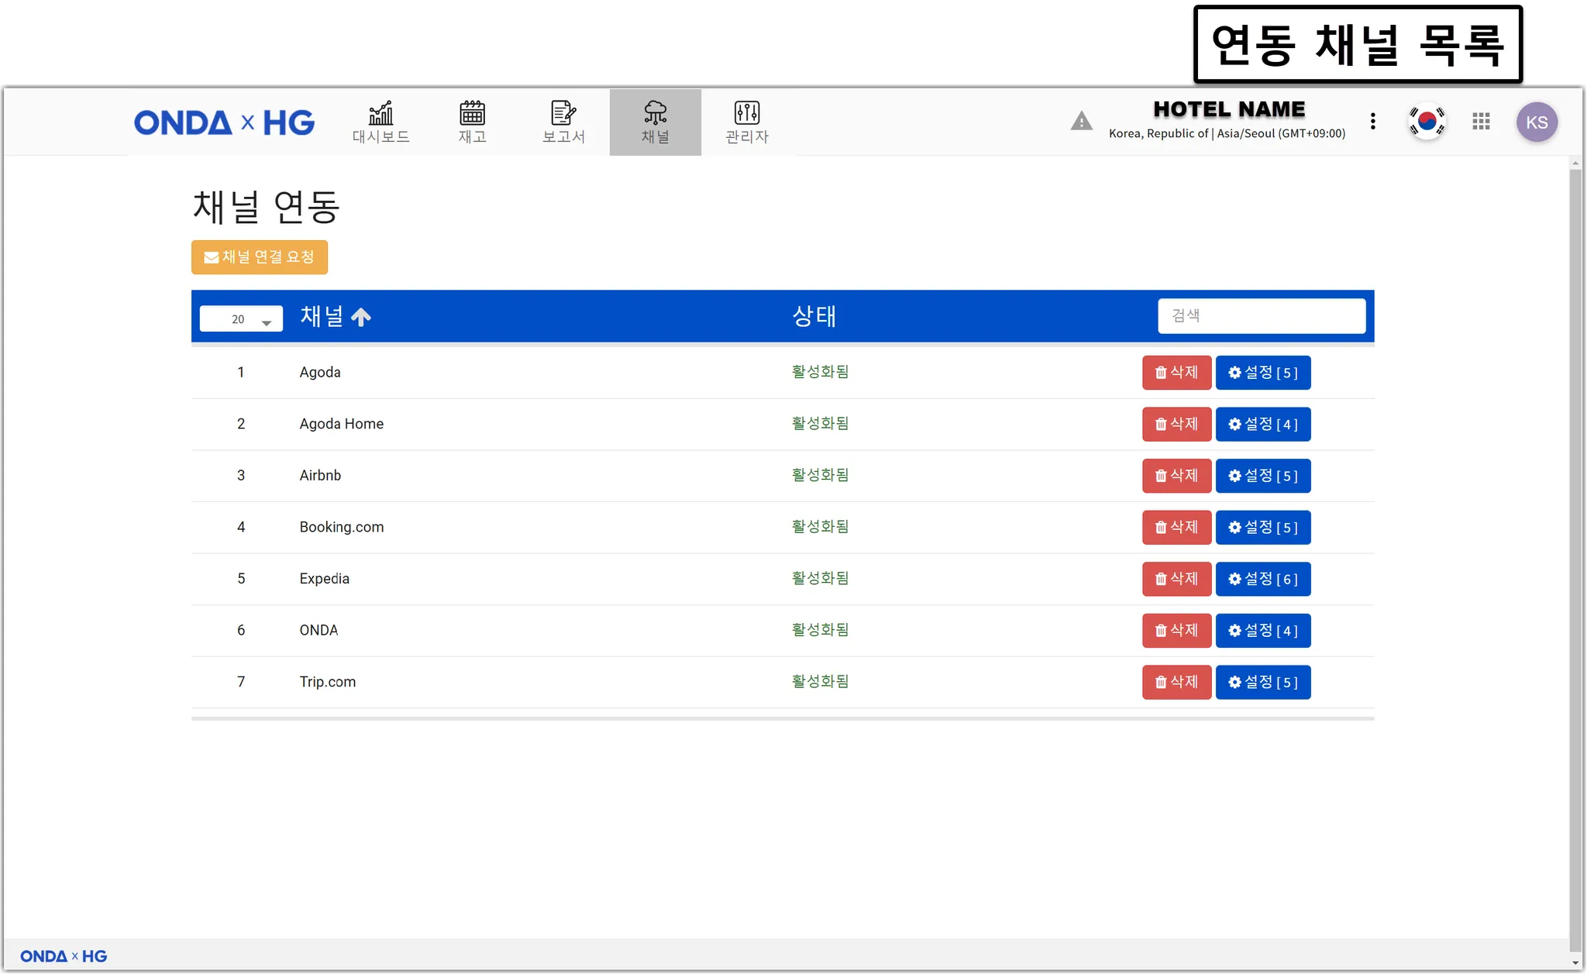Click the Korean flag language selector
The image size is (1587, 974).
[1427, 122]
